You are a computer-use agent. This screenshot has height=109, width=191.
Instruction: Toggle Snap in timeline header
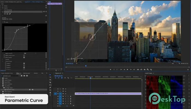pyautogui.click(x=59, y=78)
